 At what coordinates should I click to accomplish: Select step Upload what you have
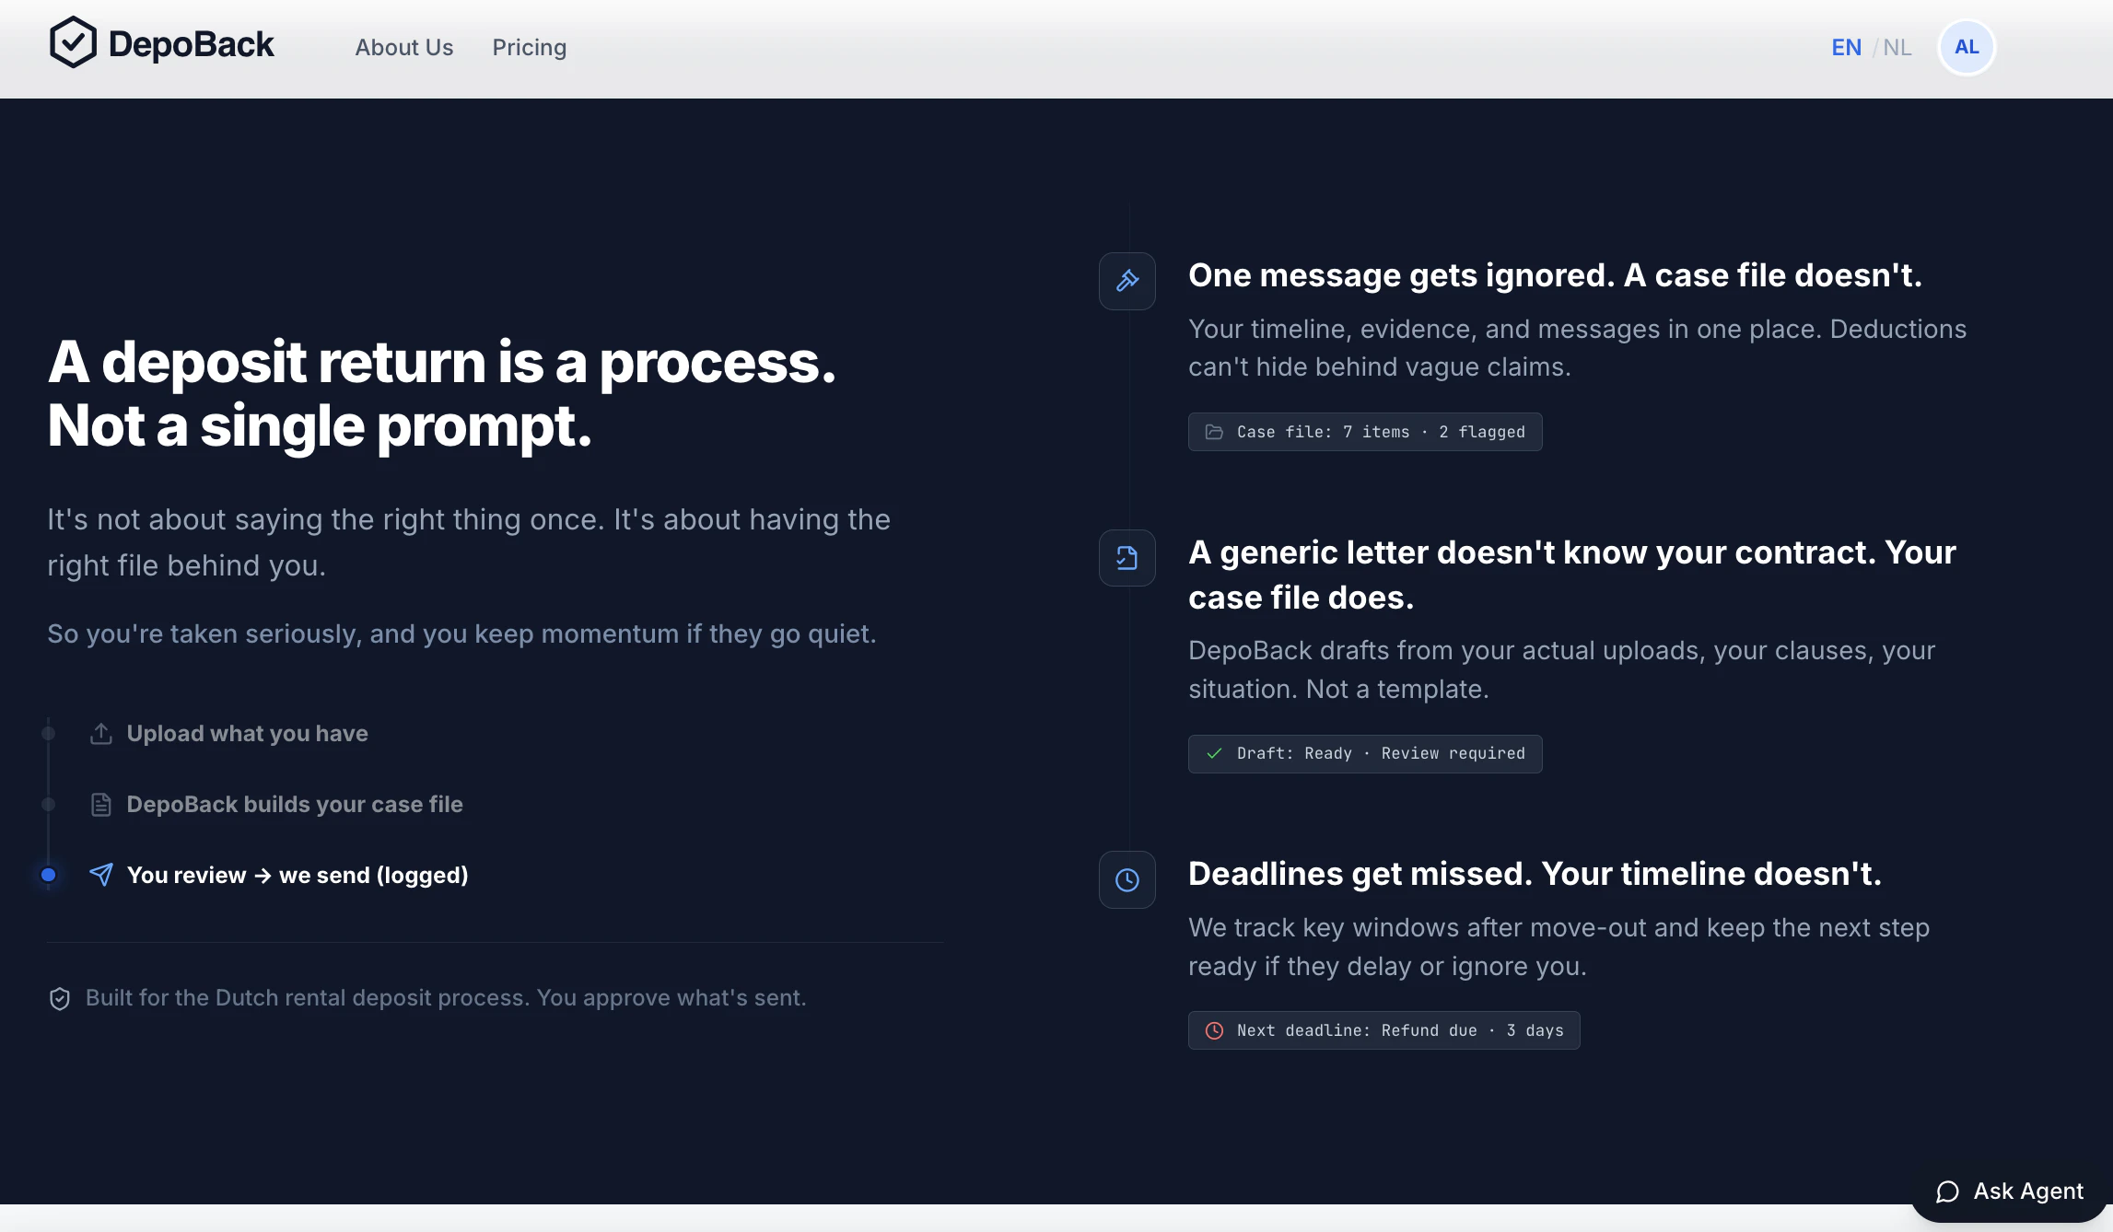coord(247,734)
